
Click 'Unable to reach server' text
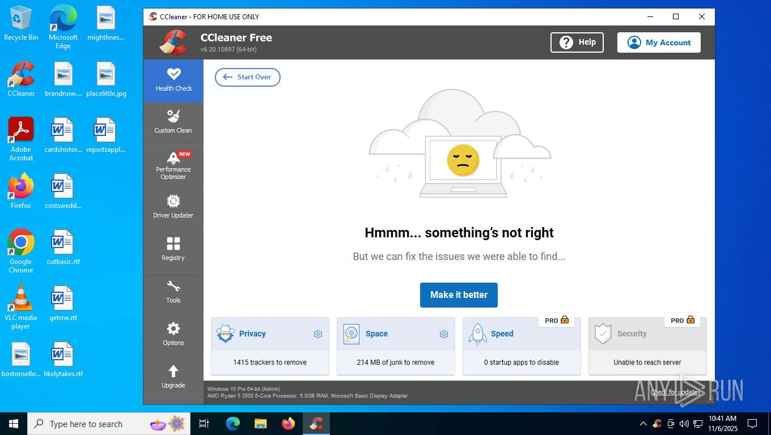(x=647, y=362)
